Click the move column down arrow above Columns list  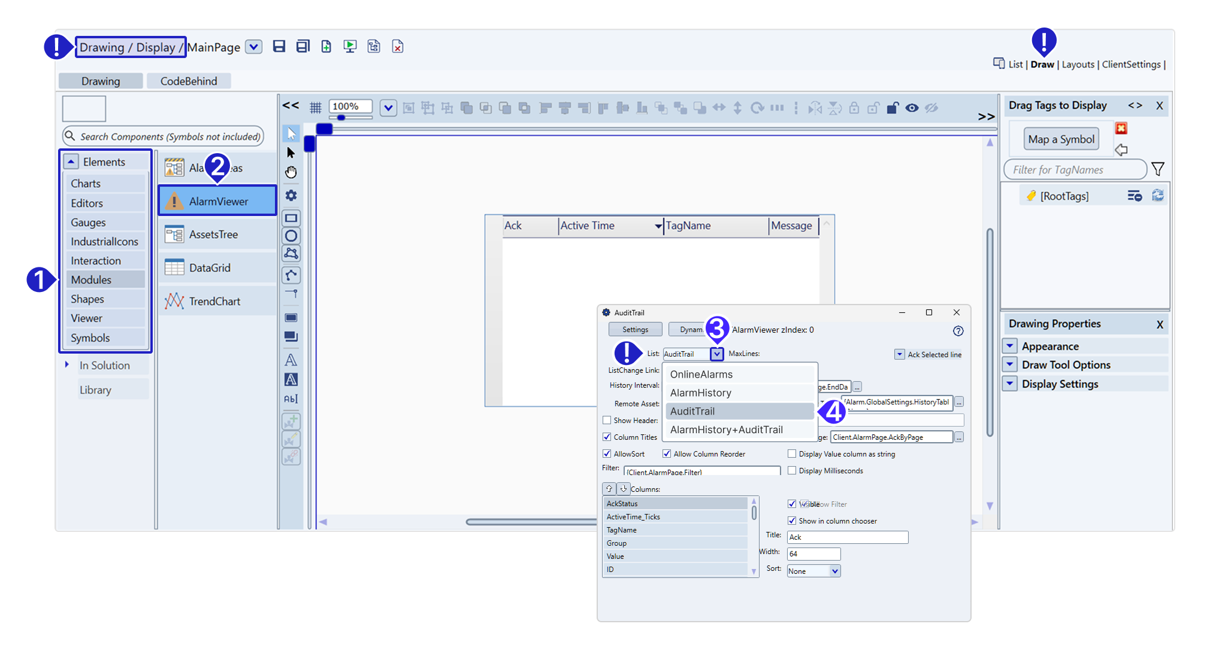coord(624,488)
